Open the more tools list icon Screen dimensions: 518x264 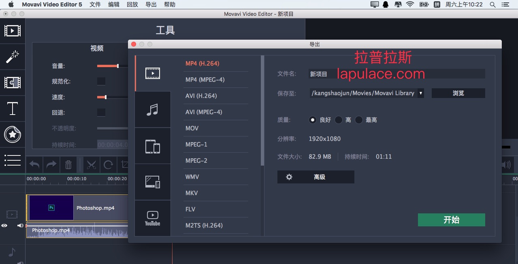coord(12,160)
